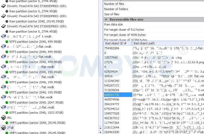204x134 pixels.
Task: Click green dot of last VMFS partition
Action: 7,133
